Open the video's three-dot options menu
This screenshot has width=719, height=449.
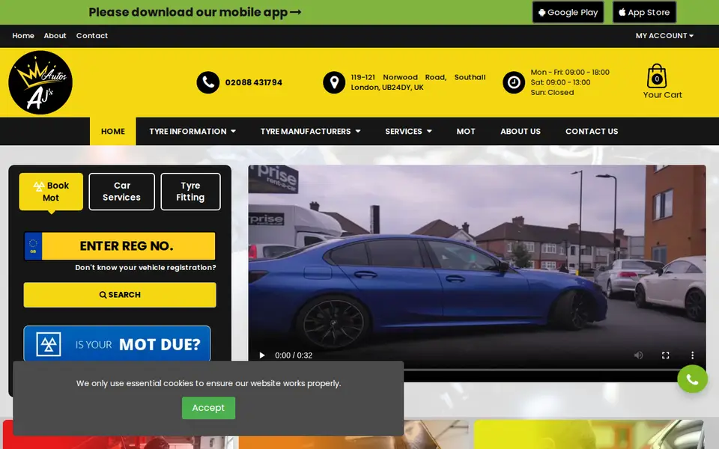click(x=692, y=355)
